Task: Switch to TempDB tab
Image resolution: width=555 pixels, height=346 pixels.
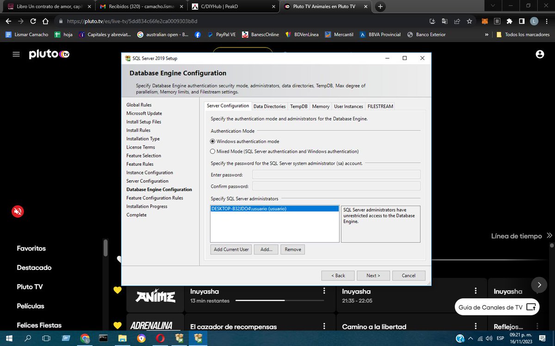Action: (299, 107)
